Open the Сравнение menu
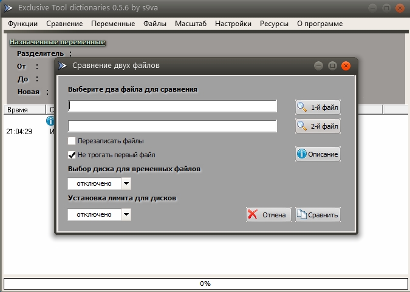The image size is (410, 292). pos(64,24)
